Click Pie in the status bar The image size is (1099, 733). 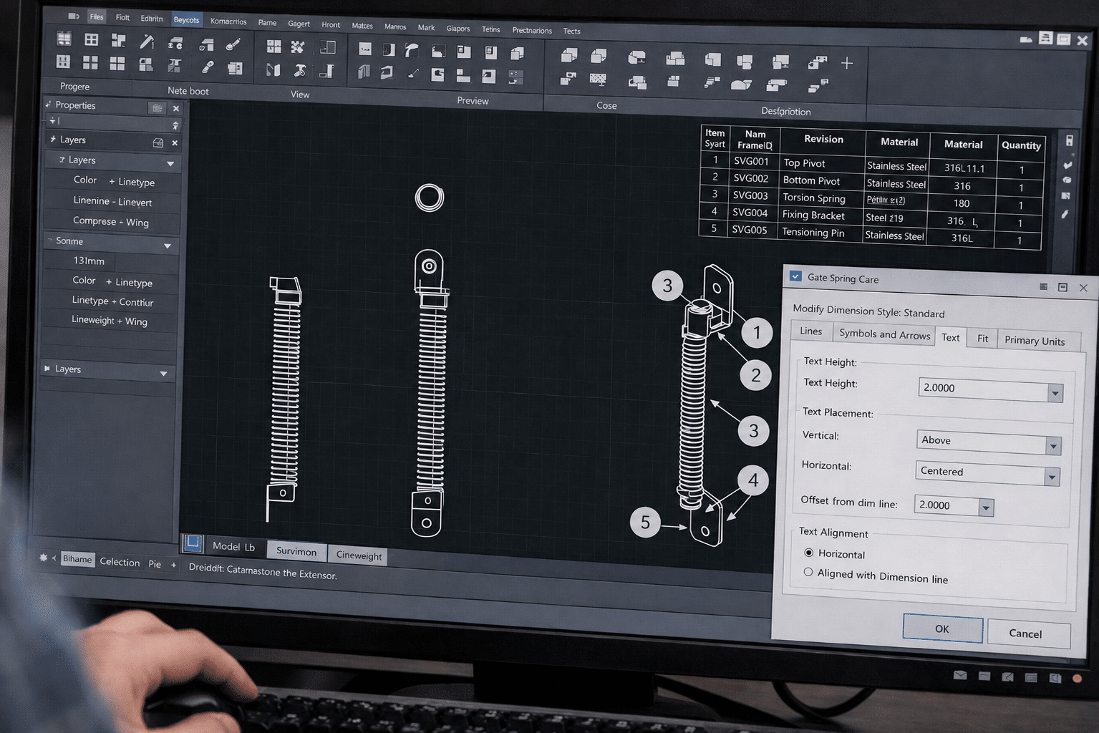(155, 564)
